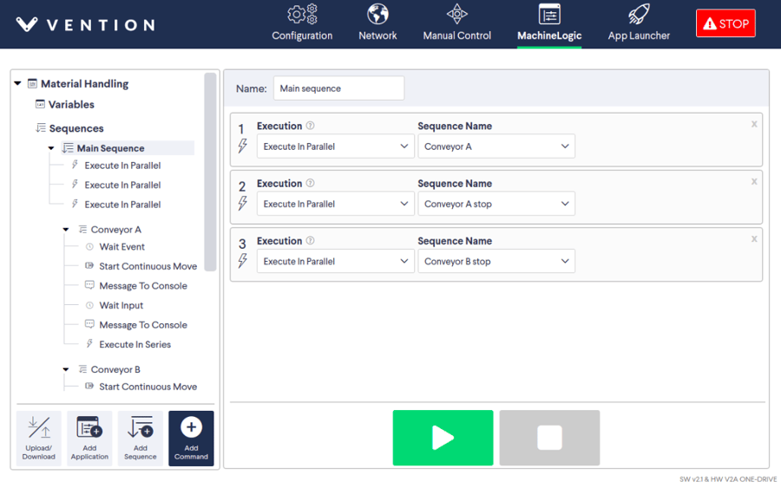Remove step 2 with its X button
This screenshot has width=781, height=488.
(x=754, y=181)
